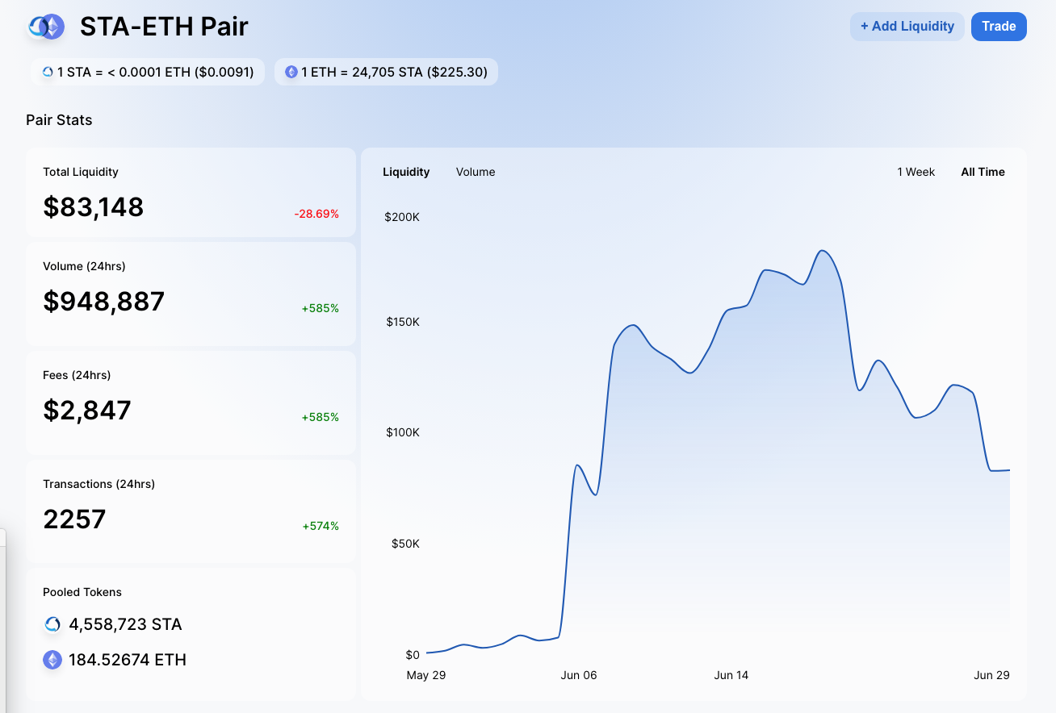
Task: Click the +574% transactions change
Action: 321,526
